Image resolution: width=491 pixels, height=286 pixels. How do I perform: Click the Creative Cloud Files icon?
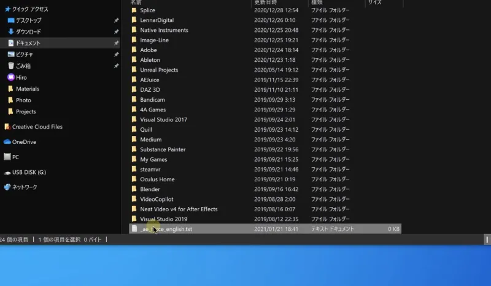click(x=7, y=127)
